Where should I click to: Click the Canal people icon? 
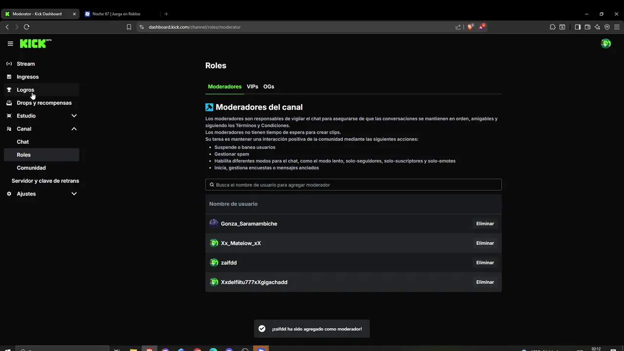tap(9, 129)
